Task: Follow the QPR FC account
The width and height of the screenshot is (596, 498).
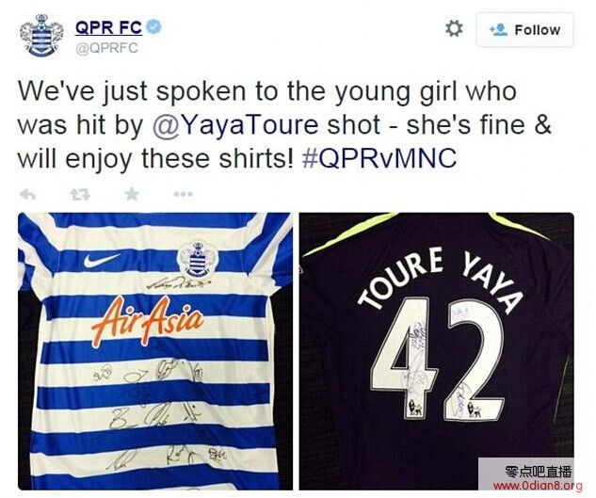Action: coord(524,30)
